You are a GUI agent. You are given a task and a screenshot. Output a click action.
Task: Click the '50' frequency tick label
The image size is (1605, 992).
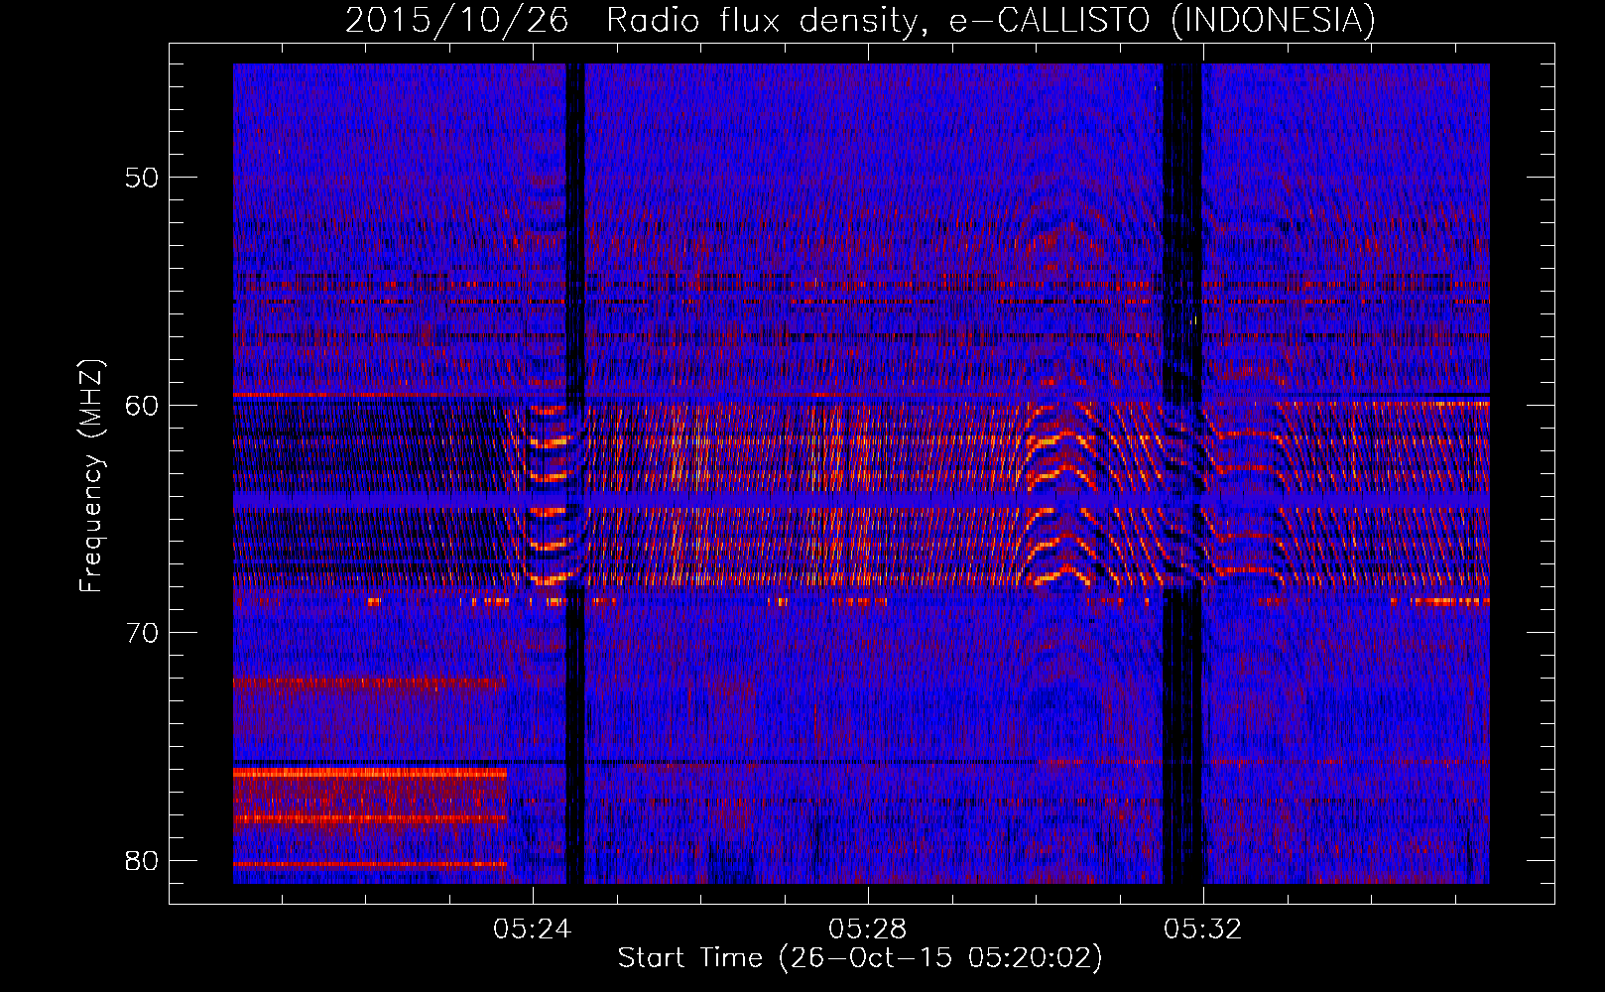coord(142,178)
